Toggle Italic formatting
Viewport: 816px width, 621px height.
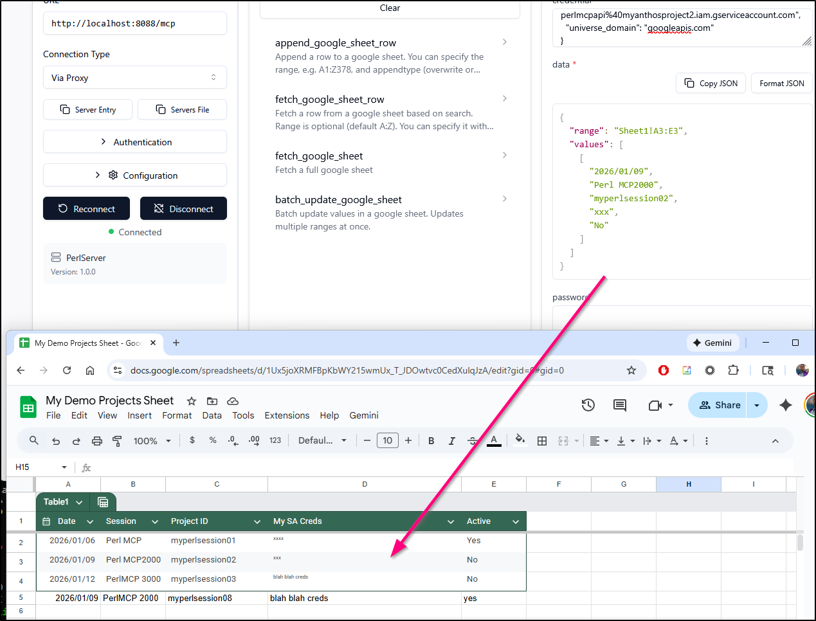click(452, 441)
